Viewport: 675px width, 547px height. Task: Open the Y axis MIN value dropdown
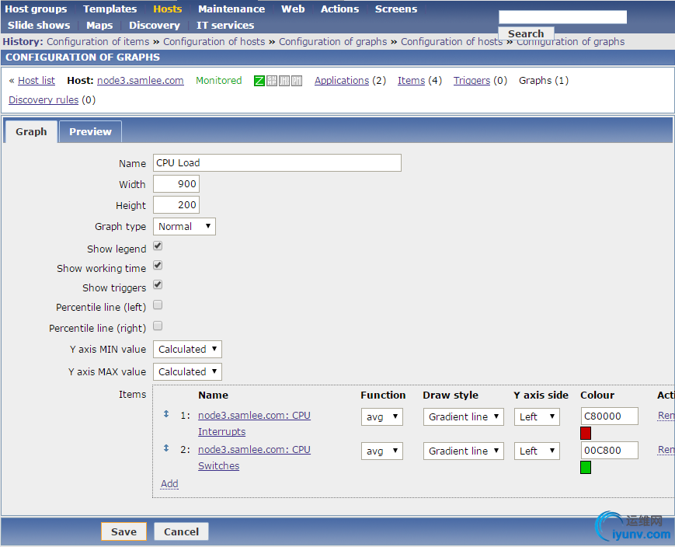coord(187,350)
